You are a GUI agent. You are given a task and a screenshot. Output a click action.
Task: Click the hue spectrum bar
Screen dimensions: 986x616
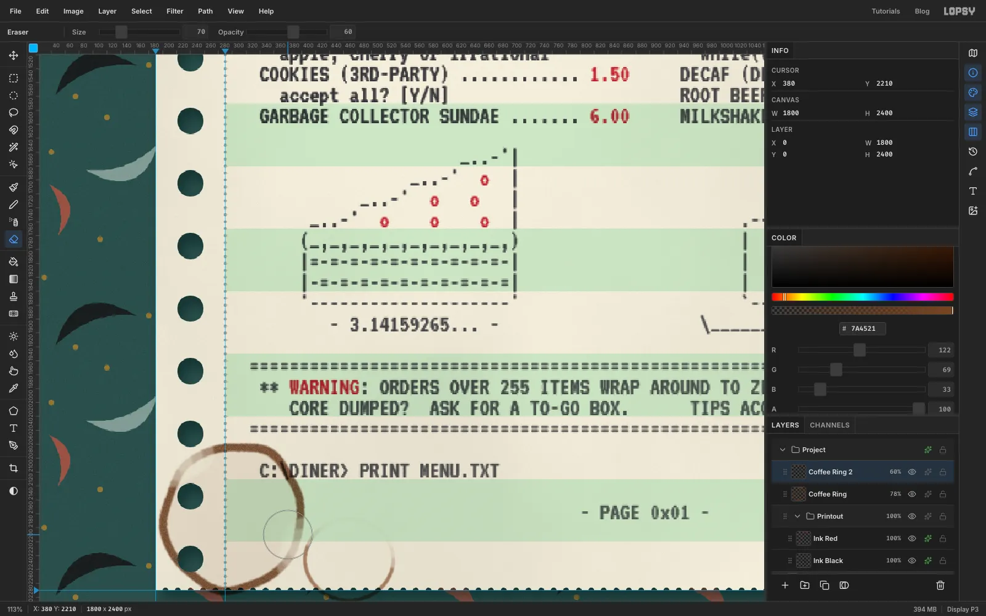tap(862, 297)
